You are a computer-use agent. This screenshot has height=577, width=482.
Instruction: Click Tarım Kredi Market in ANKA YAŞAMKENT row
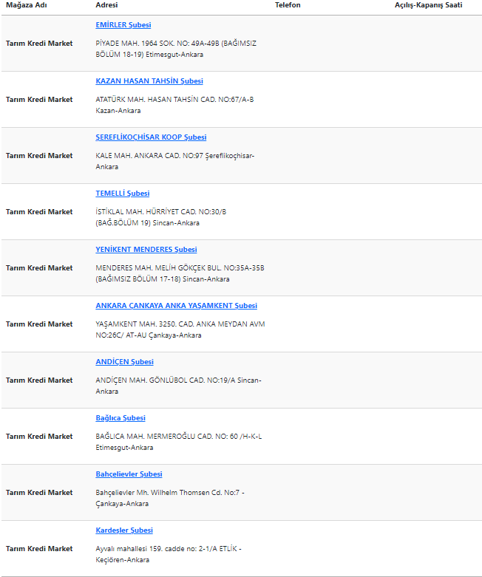(39, 324)
